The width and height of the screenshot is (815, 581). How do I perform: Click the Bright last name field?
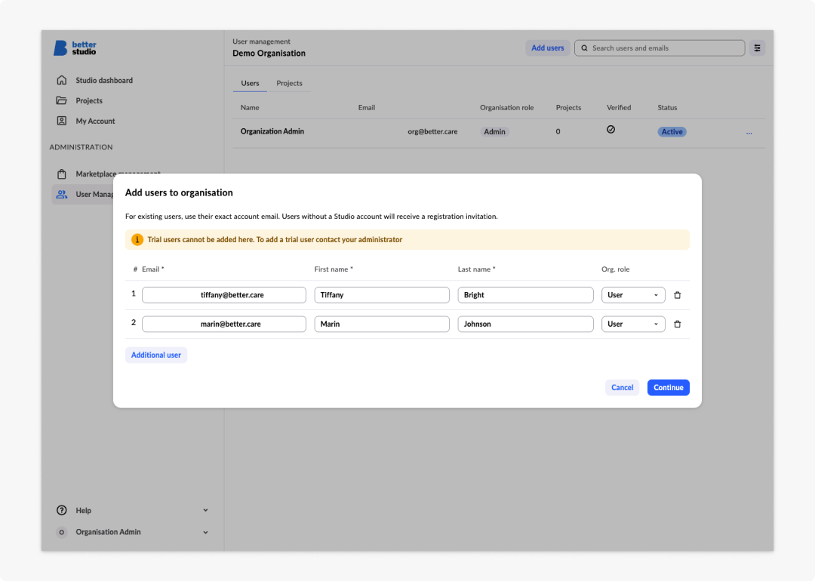pyautogui.click(x=525, y=295)
